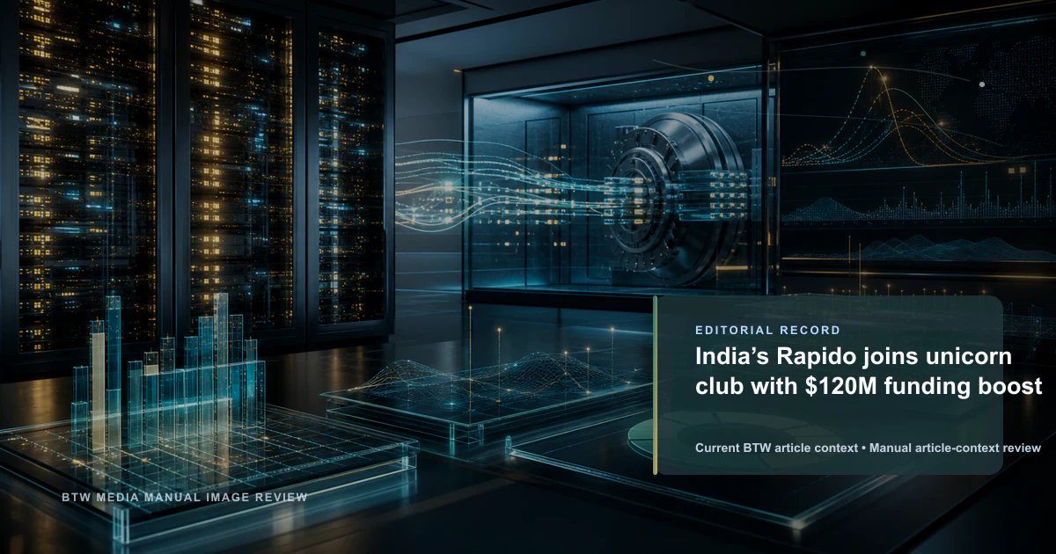Click the "EDITORIAL RECORD" label

pyautogui.click(x=767, y=331)
